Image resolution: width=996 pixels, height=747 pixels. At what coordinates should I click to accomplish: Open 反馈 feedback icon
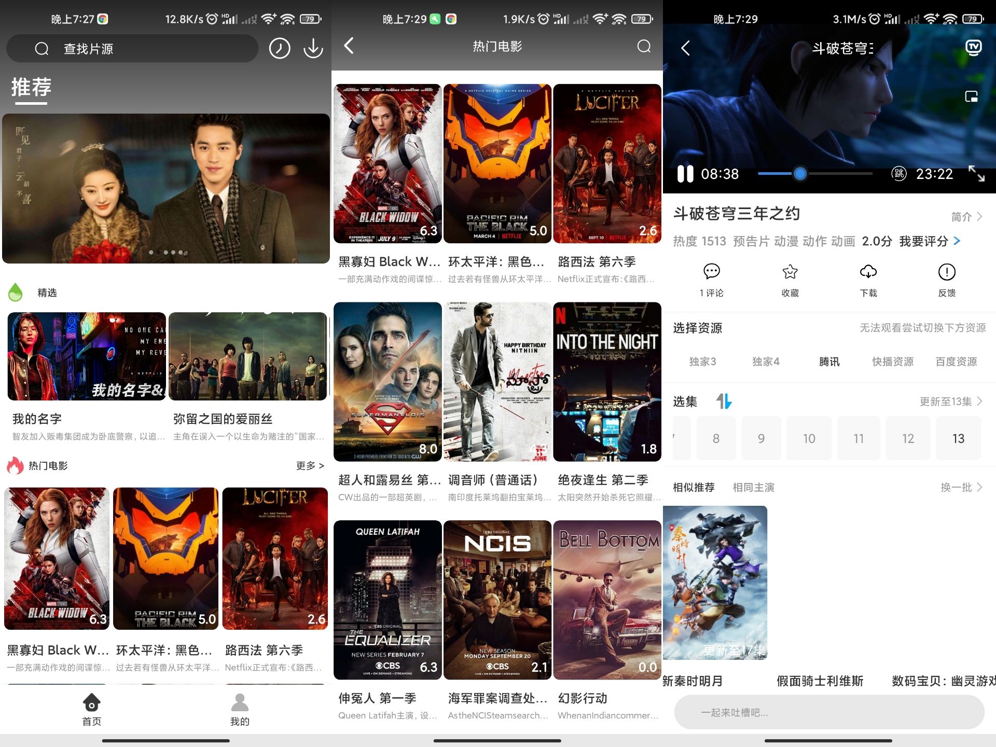tap(947, 271)
